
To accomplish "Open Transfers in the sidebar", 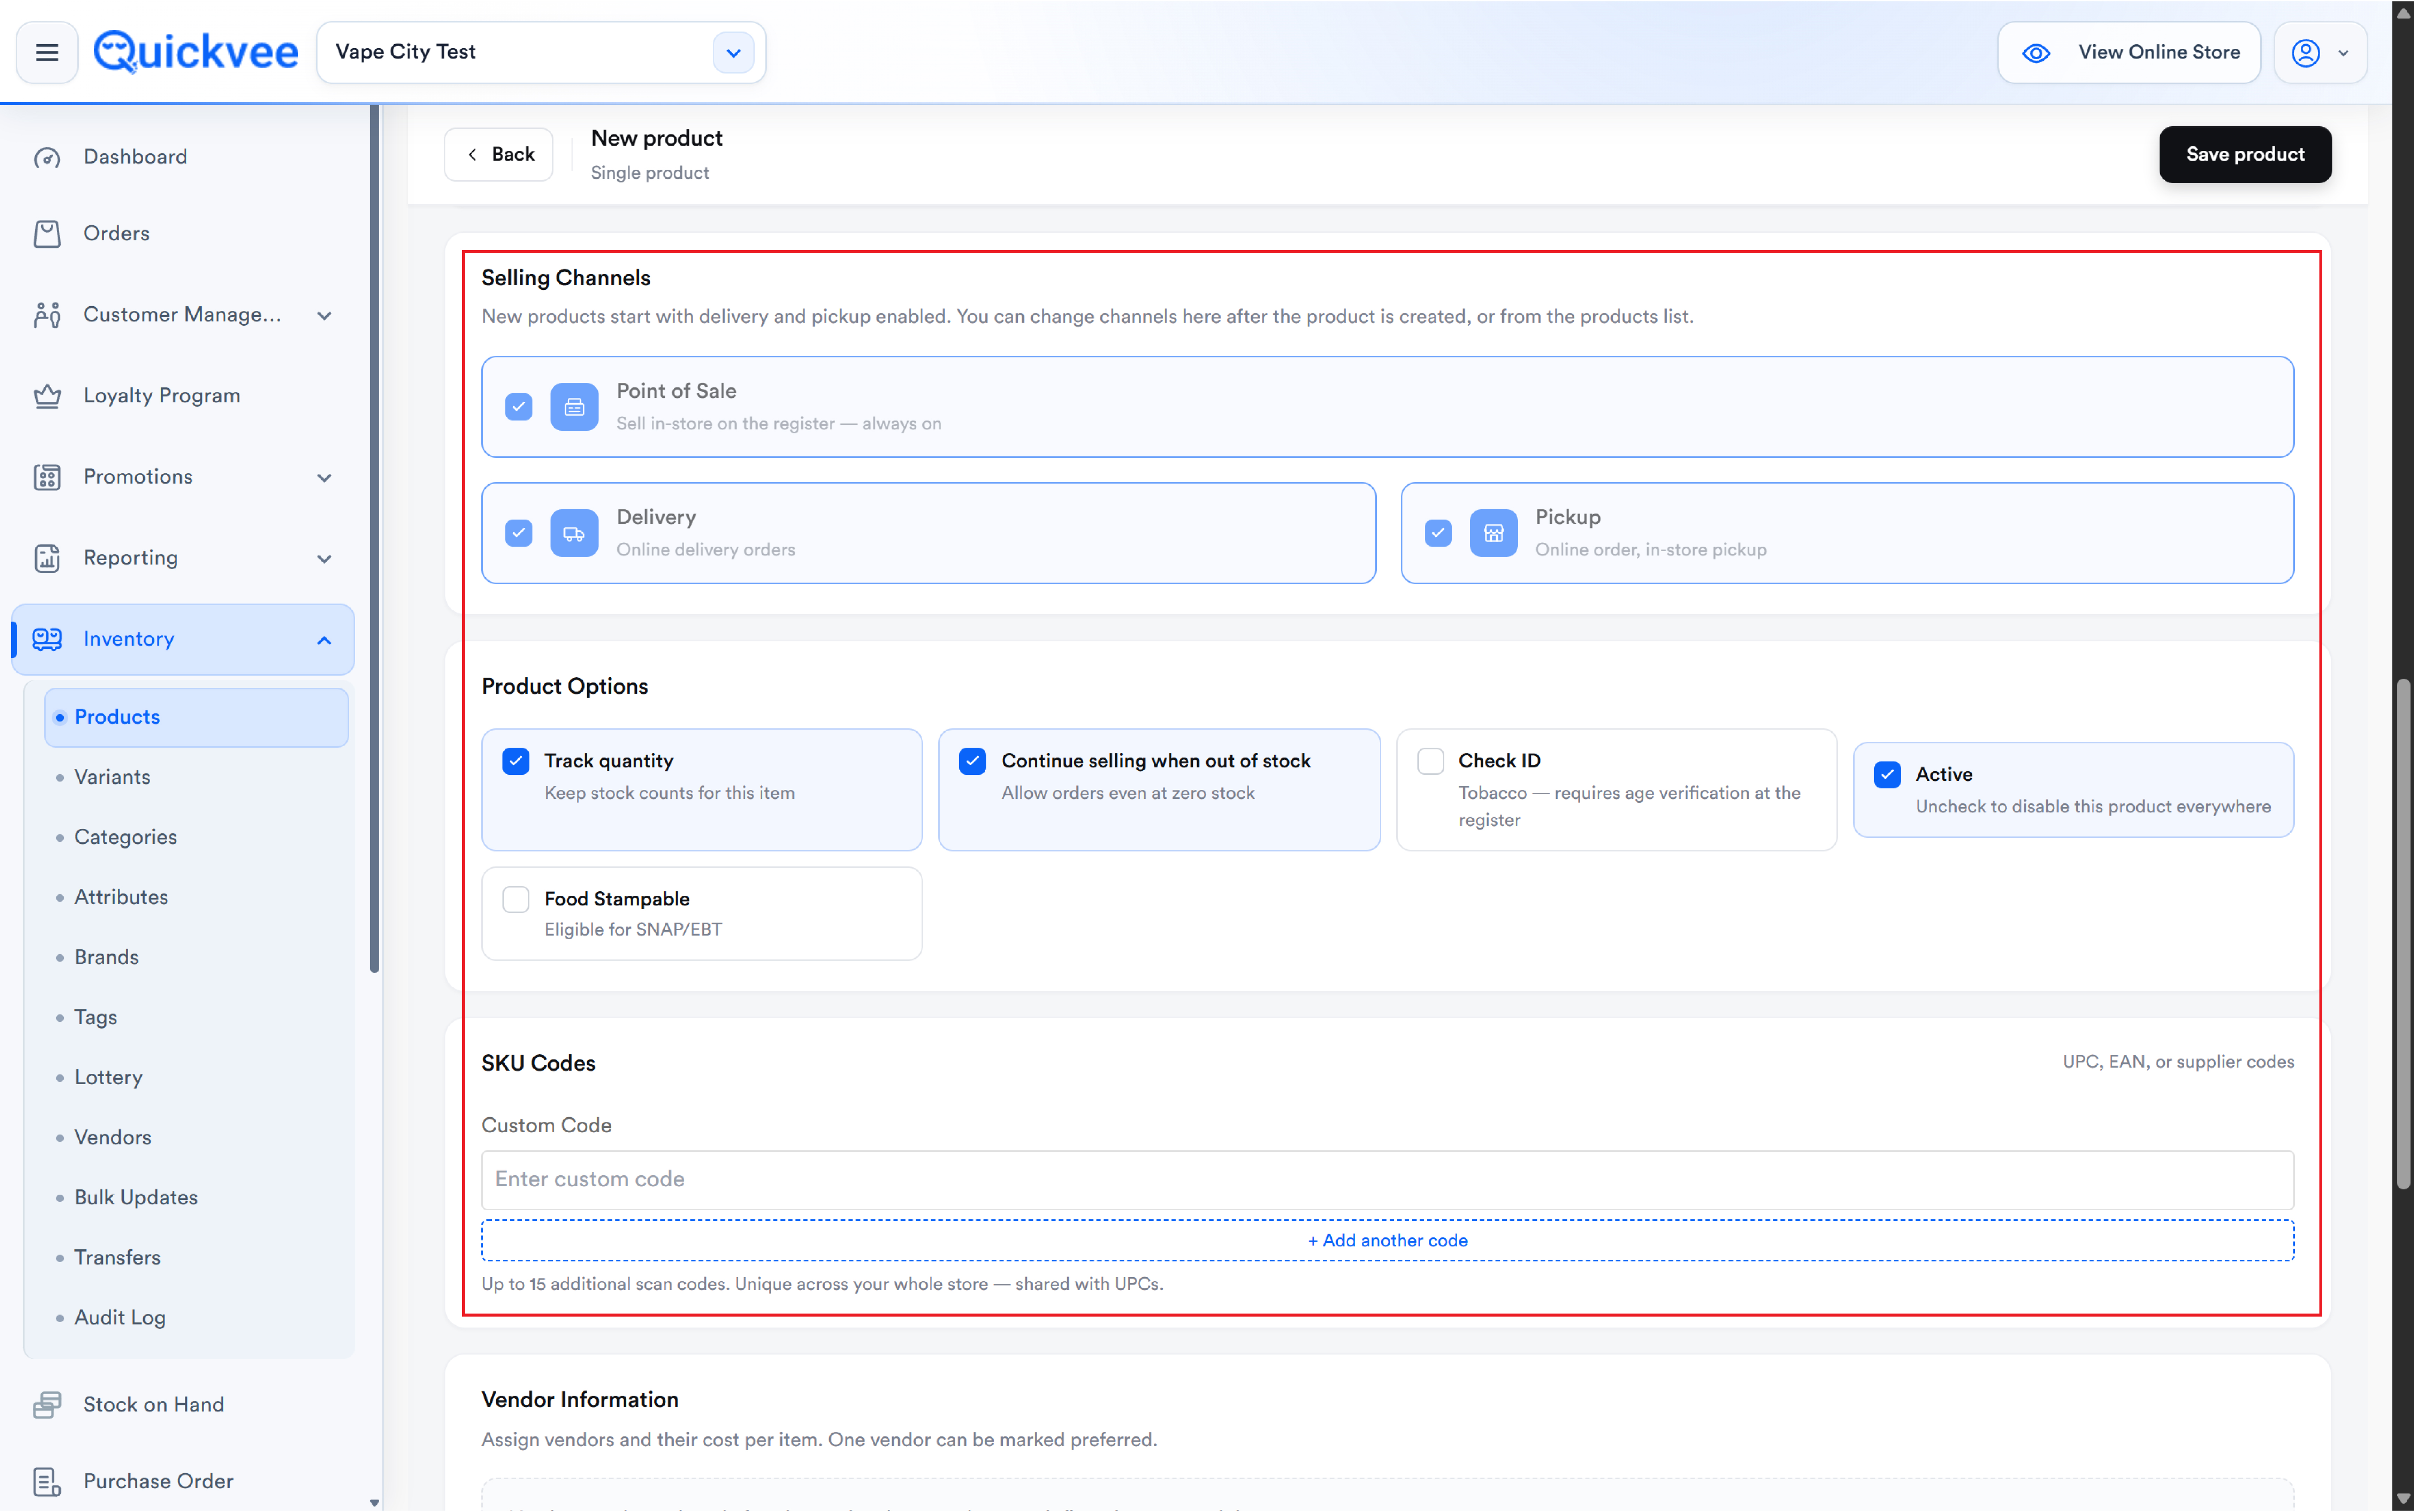I will point(117,1258).
